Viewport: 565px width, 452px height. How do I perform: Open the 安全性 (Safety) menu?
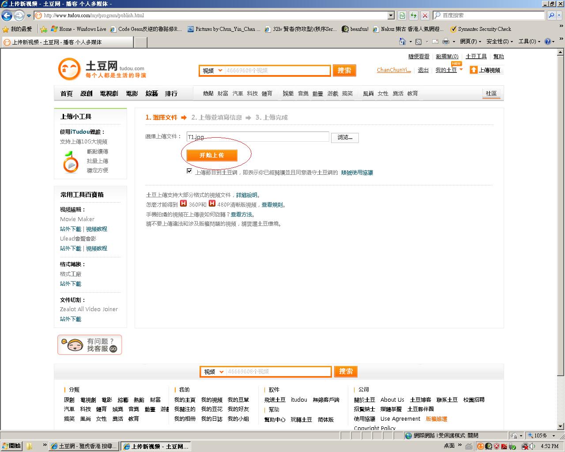[x=499, y=41]
